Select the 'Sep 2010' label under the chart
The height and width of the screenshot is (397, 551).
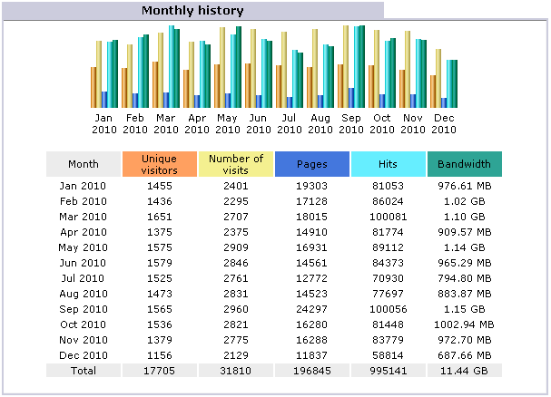tap(351, 123)
